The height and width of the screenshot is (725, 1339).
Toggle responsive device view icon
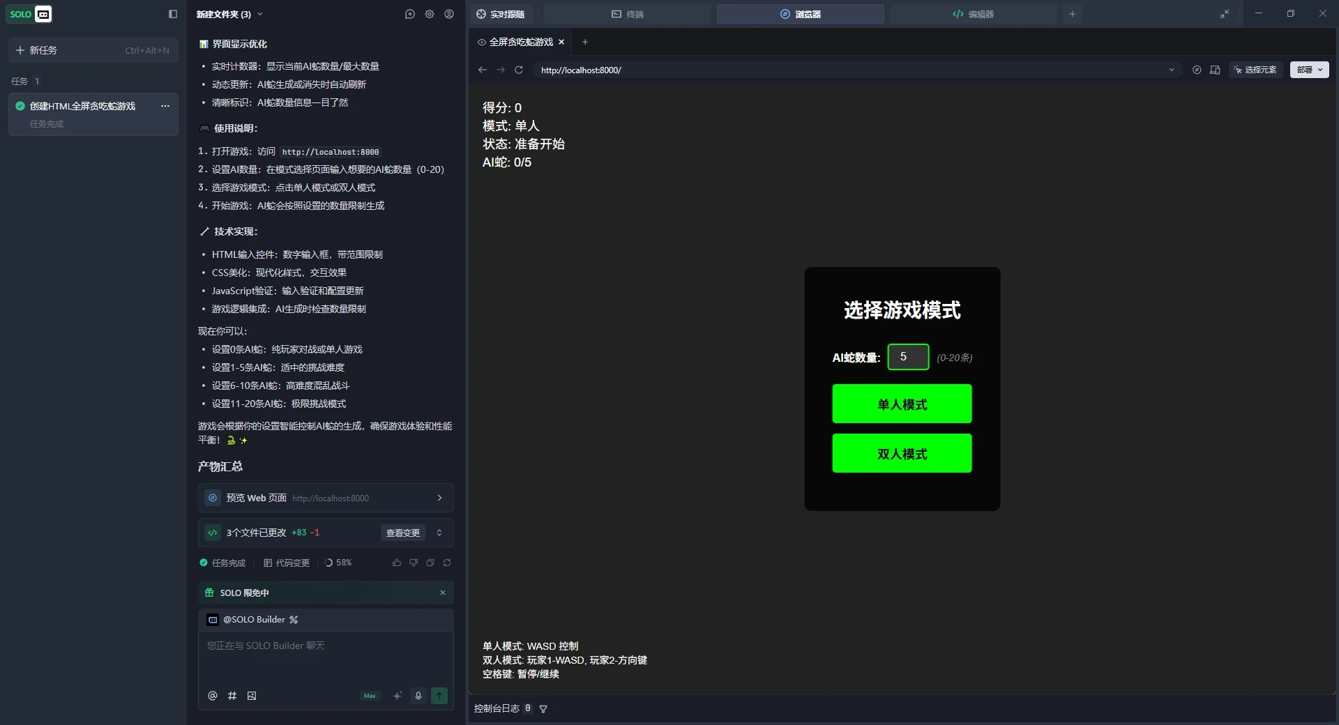(1215, 70)
